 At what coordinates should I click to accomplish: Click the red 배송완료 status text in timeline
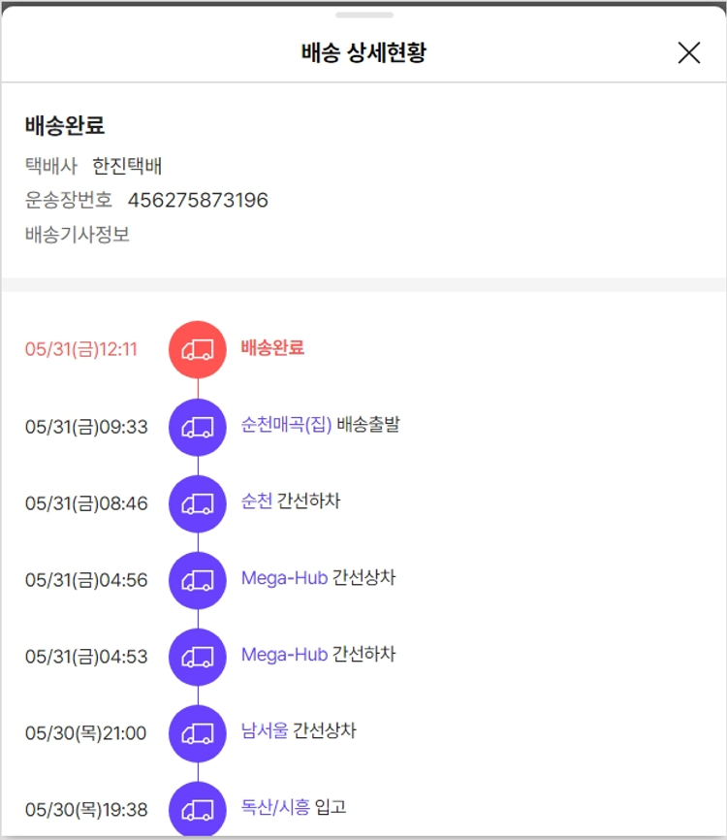pyautogui.click(x=272, y=347)
